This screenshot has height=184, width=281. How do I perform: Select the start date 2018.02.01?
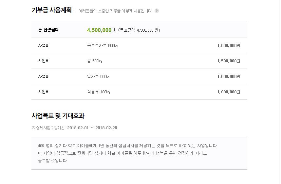point(78,128)
